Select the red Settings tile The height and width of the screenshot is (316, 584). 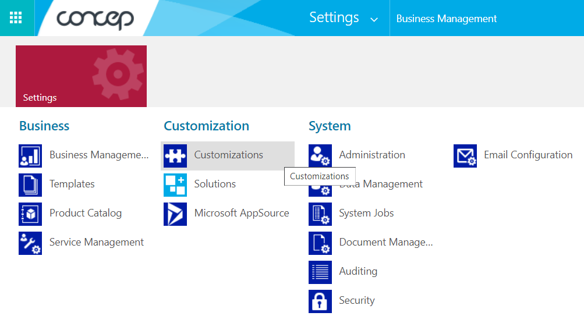(81, 76)
